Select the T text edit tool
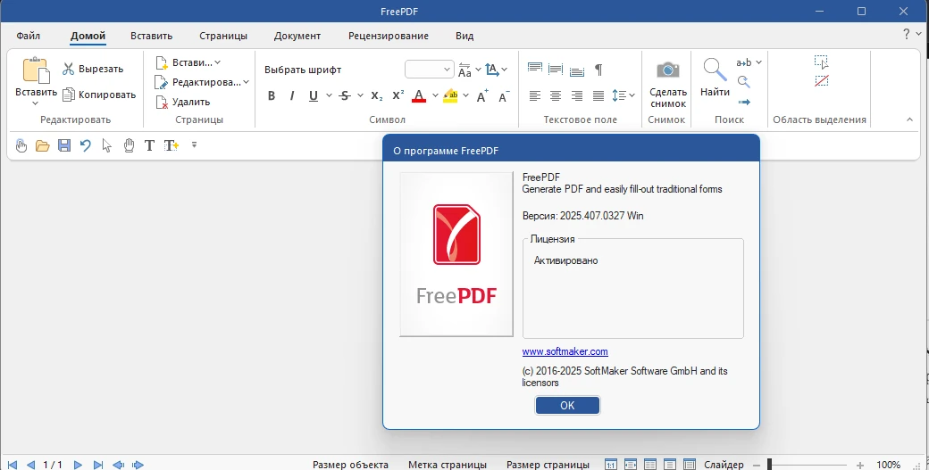Image resolution: width=929 pixels, height=470 pixels. pyautogui.click(x=149, y=145)
